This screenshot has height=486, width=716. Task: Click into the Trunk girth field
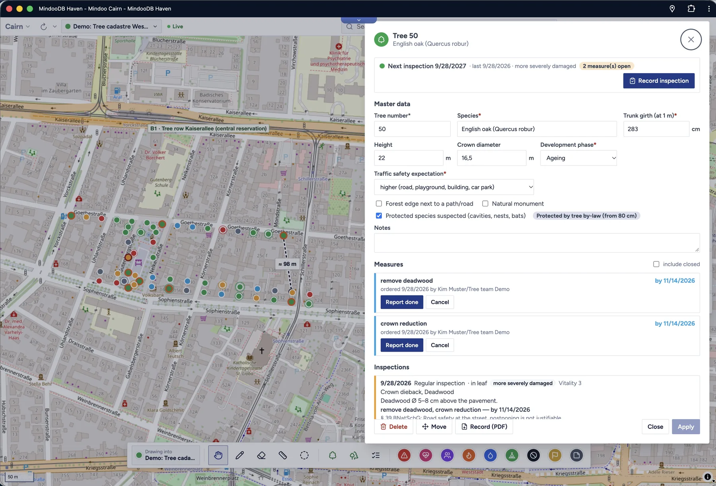click(656, 129)
